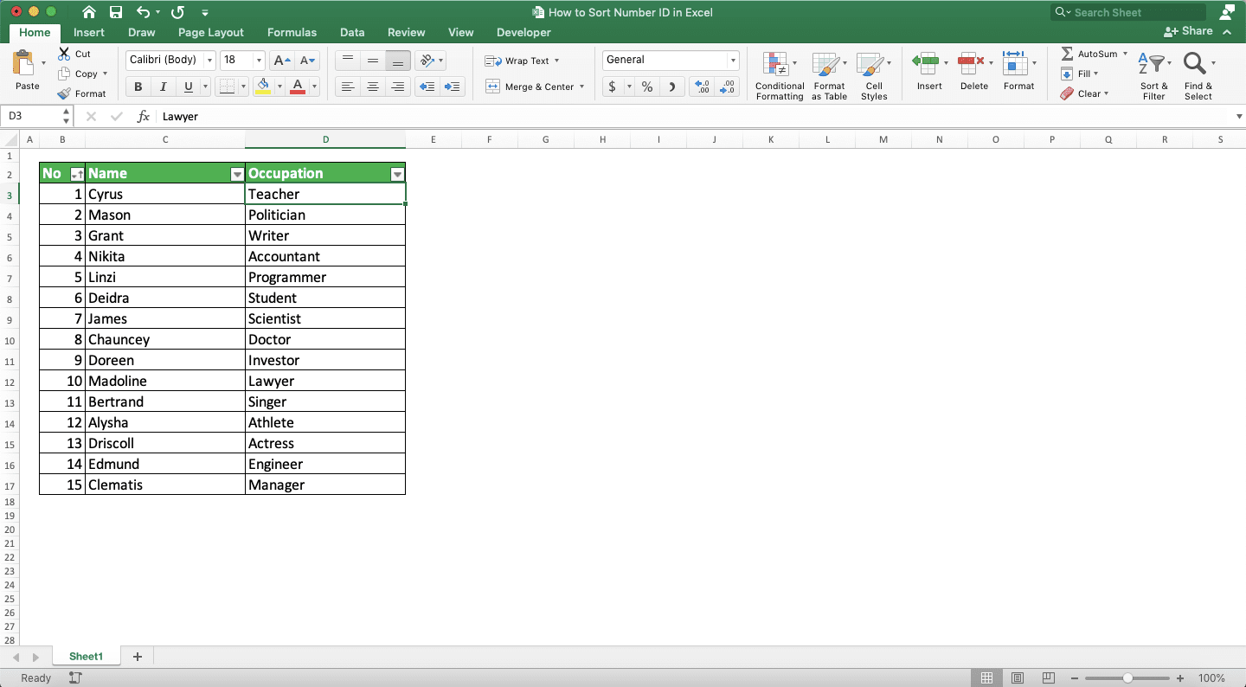1246x687 pixels.
Task: Paste clipboard contents
Action: click(x=27, y=70)
